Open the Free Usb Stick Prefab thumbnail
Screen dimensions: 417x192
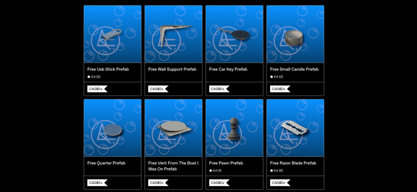[112, 34]
